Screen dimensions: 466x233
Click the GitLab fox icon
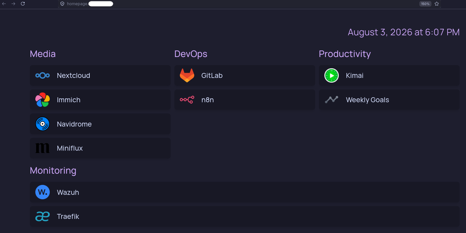coord(187,76)
